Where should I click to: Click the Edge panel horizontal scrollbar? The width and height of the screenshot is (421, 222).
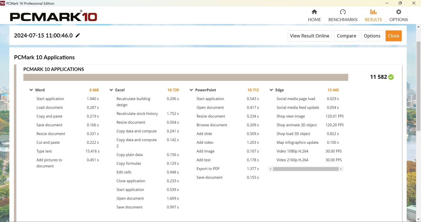(306, 169)
